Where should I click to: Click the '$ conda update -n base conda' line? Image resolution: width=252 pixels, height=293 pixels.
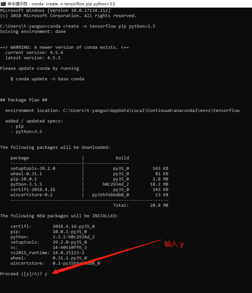coord(47,79)
